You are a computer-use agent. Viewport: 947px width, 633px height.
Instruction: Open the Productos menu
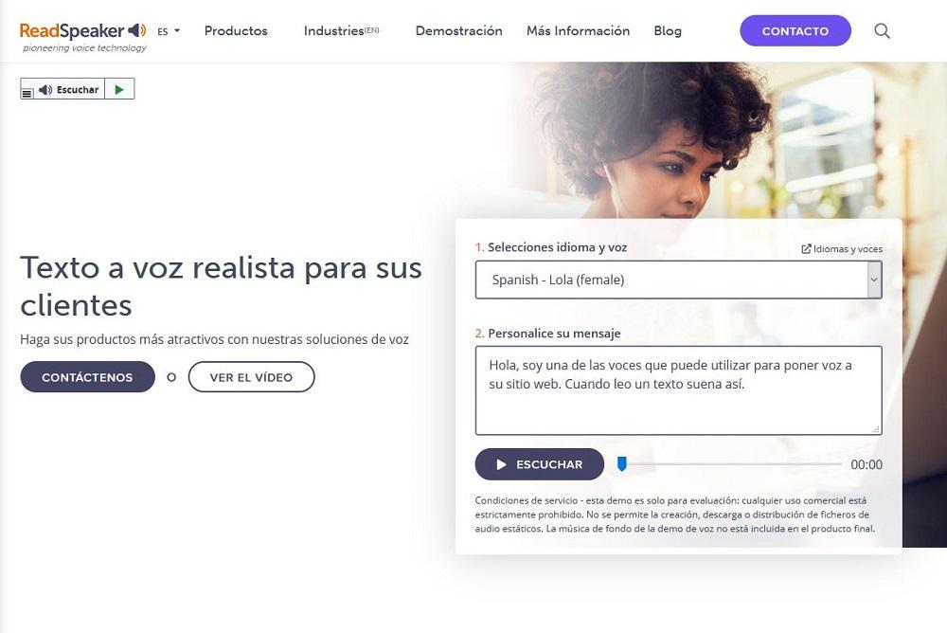[236, 31]
